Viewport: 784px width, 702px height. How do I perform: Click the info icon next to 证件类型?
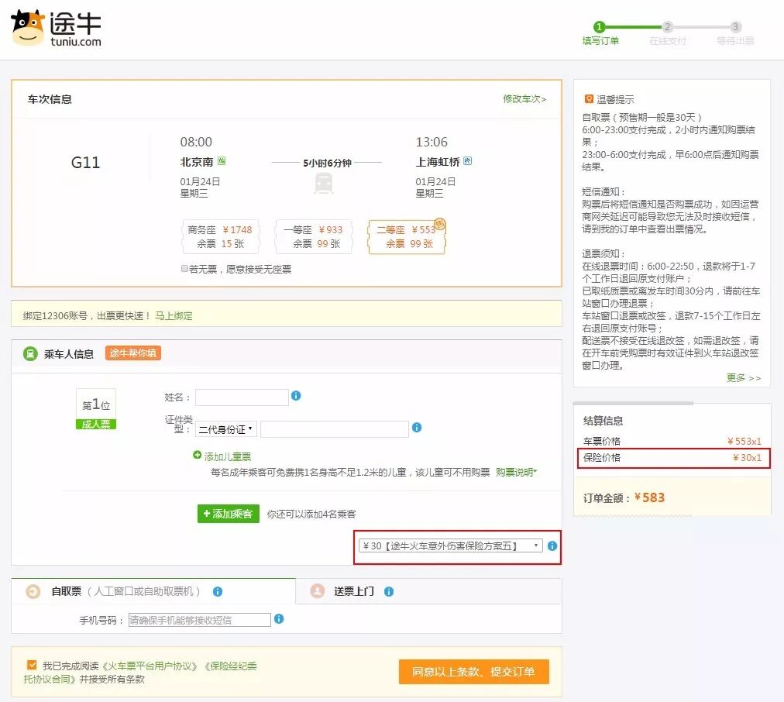[417, 428]
